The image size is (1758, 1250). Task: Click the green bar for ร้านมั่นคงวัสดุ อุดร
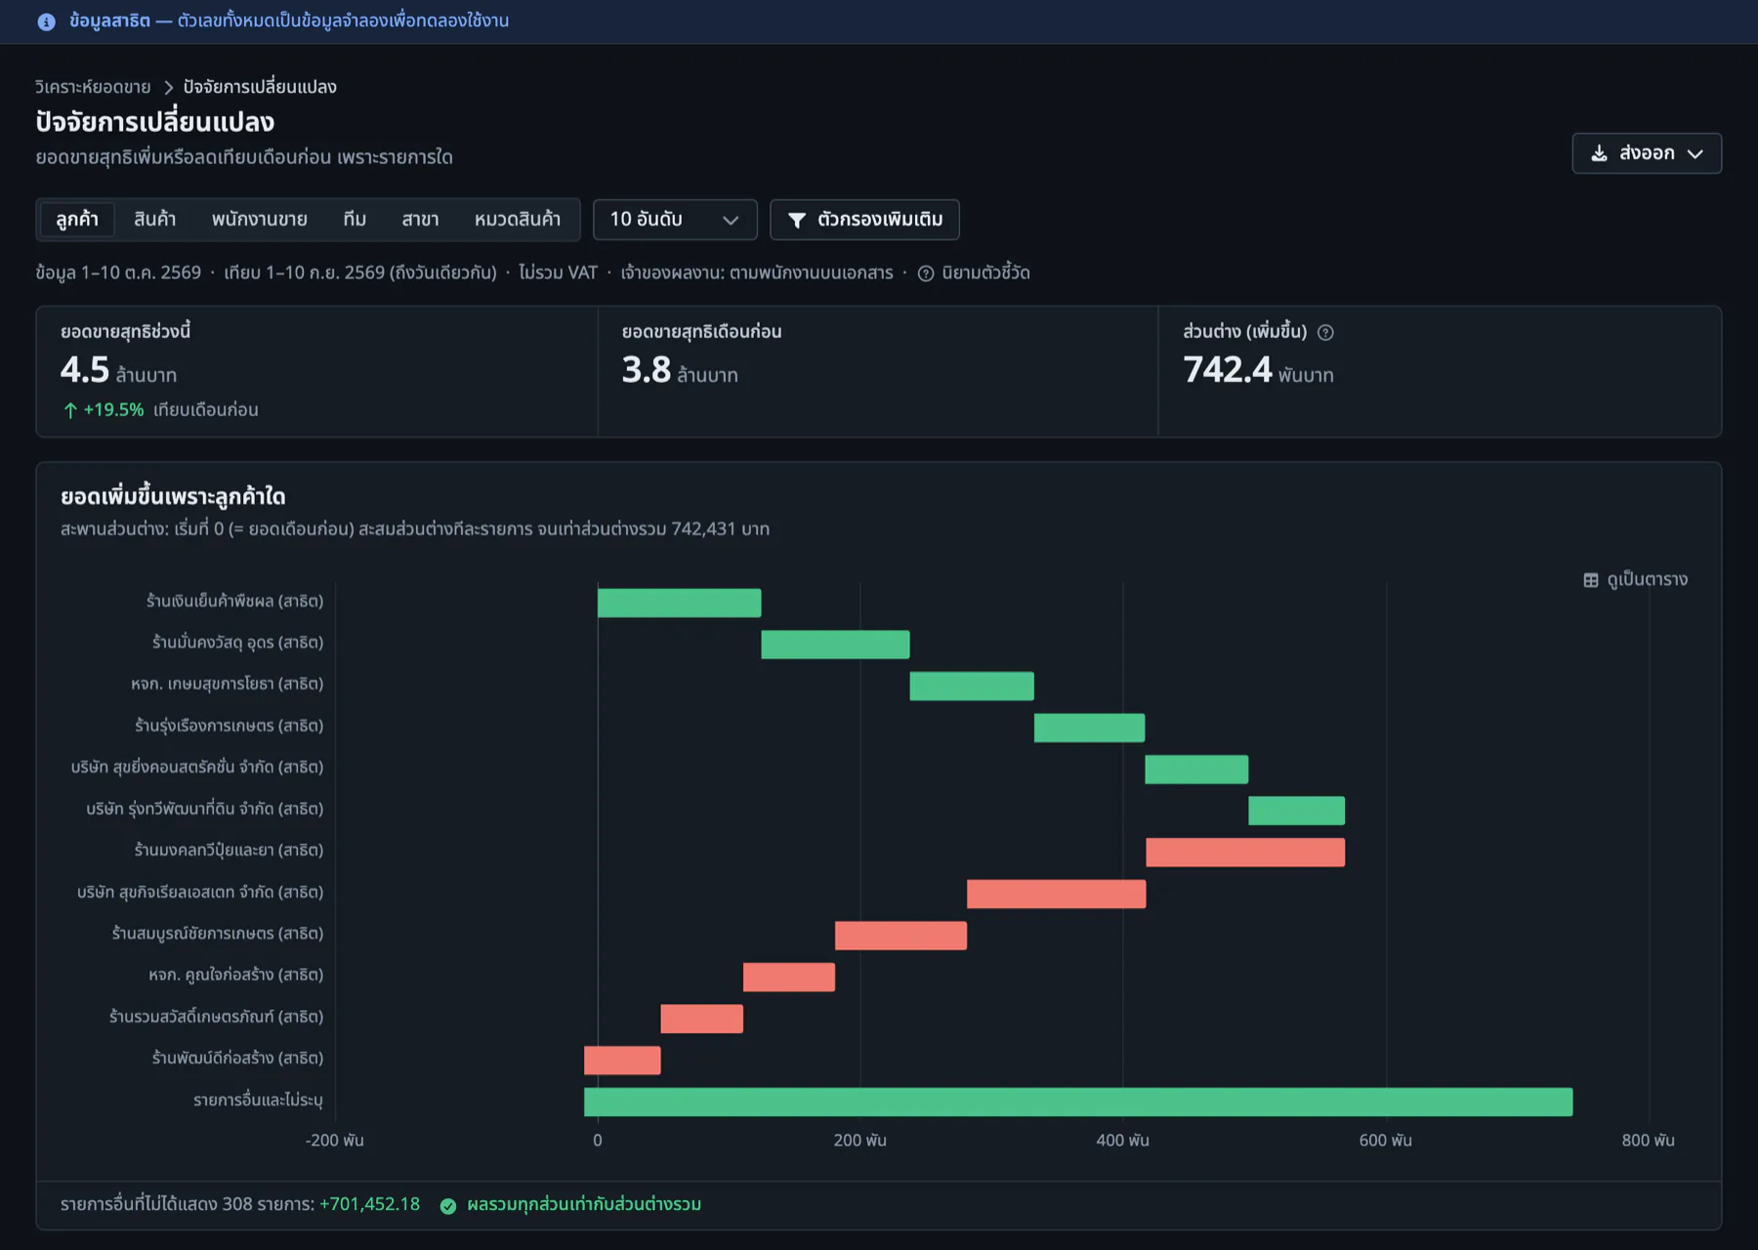point(835,645)
